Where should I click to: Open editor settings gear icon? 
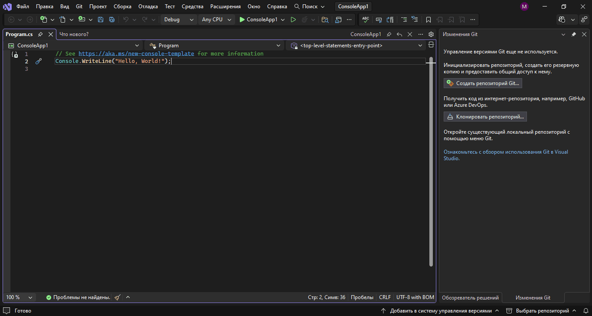431,34
